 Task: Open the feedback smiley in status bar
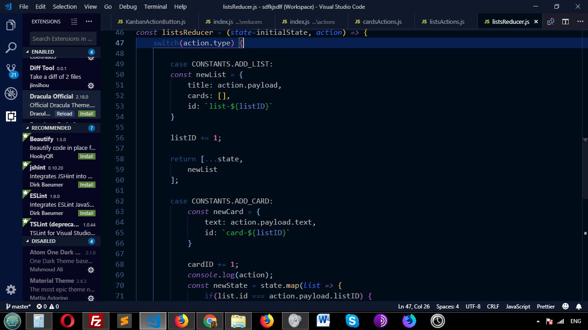[565, 307]
